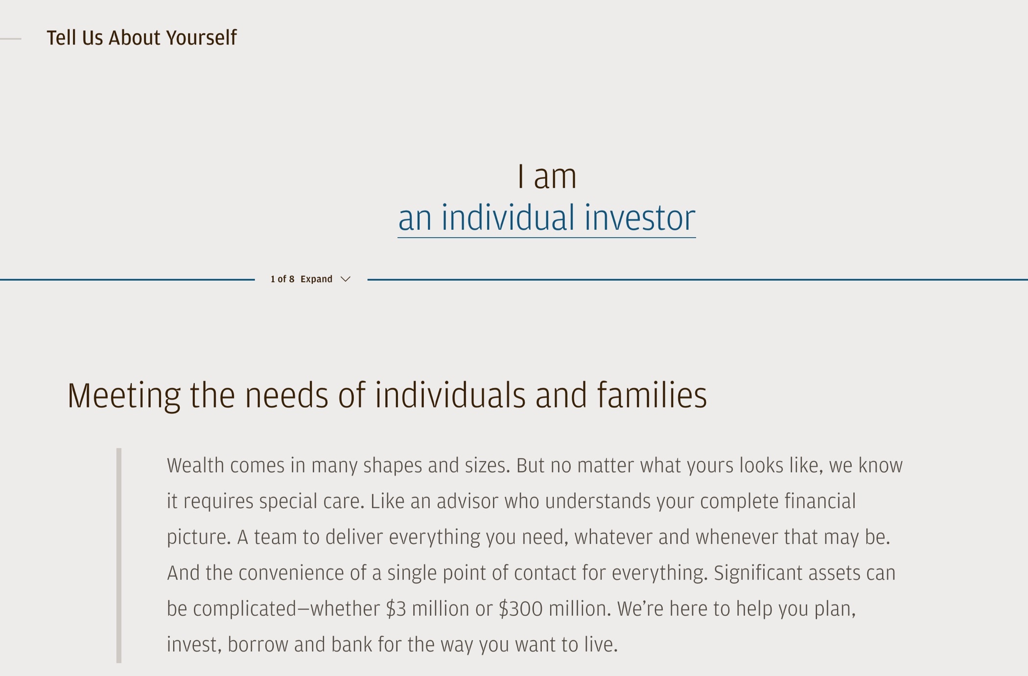The width and height of the screenshot is (1028, 676).
Task: Click the 'Tell Us About Yourself' title
Action: pos(141,38)
